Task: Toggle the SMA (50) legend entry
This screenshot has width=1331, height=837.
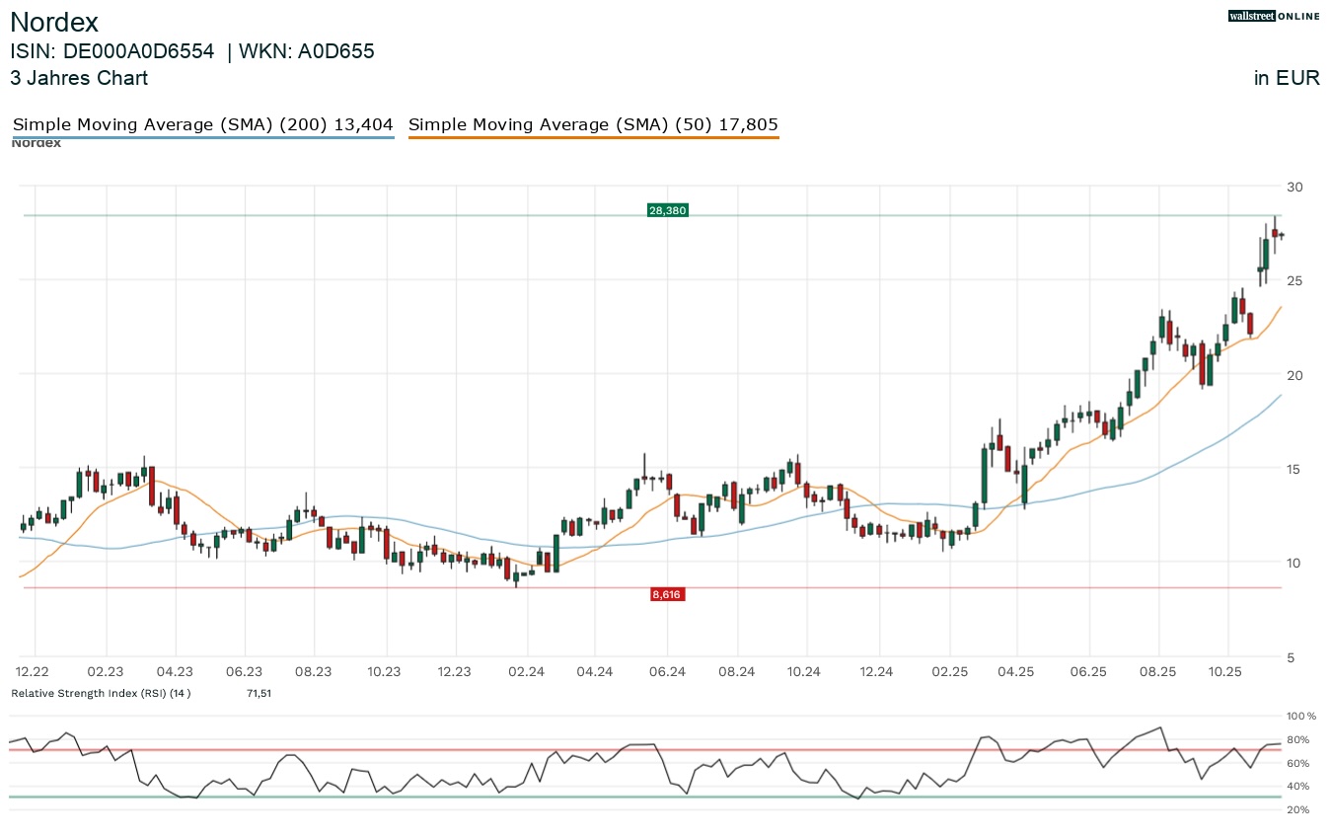Action: point(593,125)
